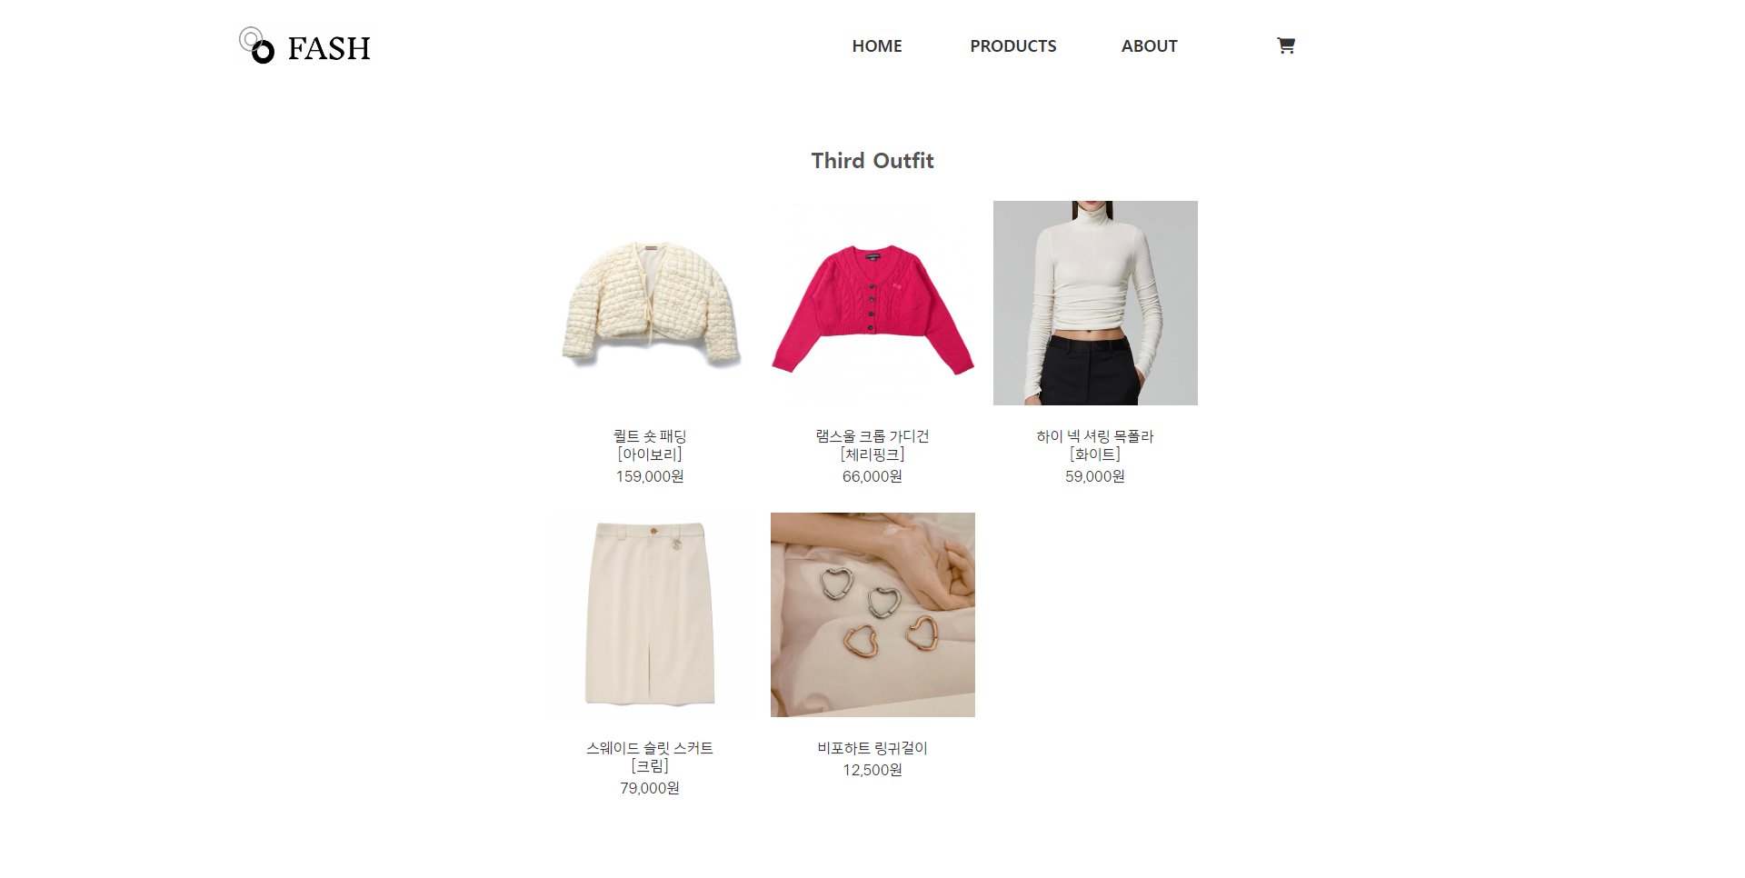Click the Third Outfit heading
Image resolution: width=1745 pixels, height=878 pixels.
tap(872, 161)
